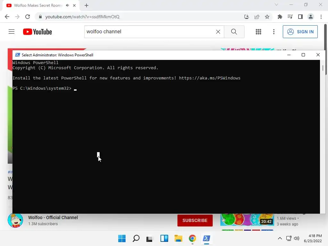This screenshot has height=246, width=328.
Task: Click the https://aka.ms/PSWindows text
Action: (209, 78)
